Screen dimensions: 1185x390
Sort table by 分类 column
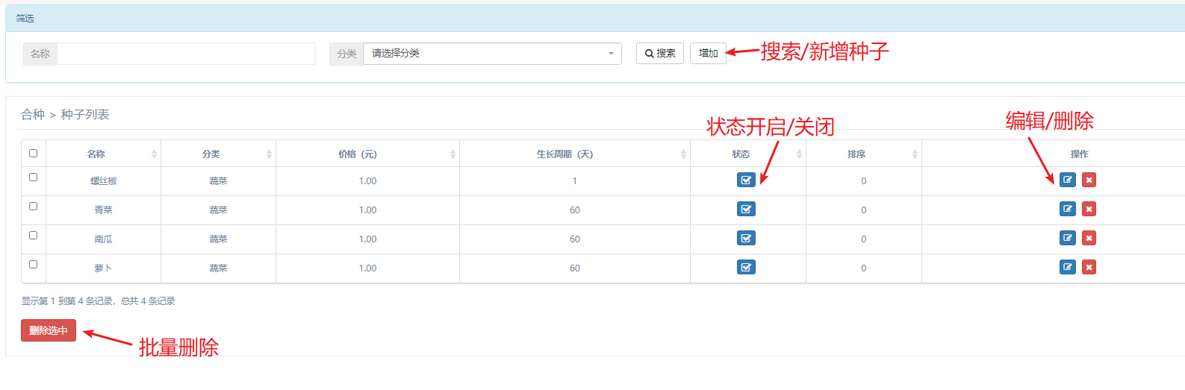click(218, 154)
